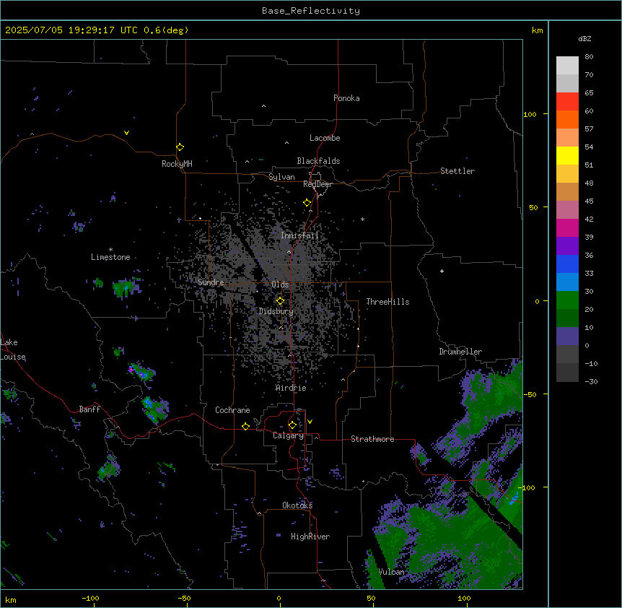Select the Vulcan label
The image size is (622, 608).
pyautogui.click(x=391, y=572)
